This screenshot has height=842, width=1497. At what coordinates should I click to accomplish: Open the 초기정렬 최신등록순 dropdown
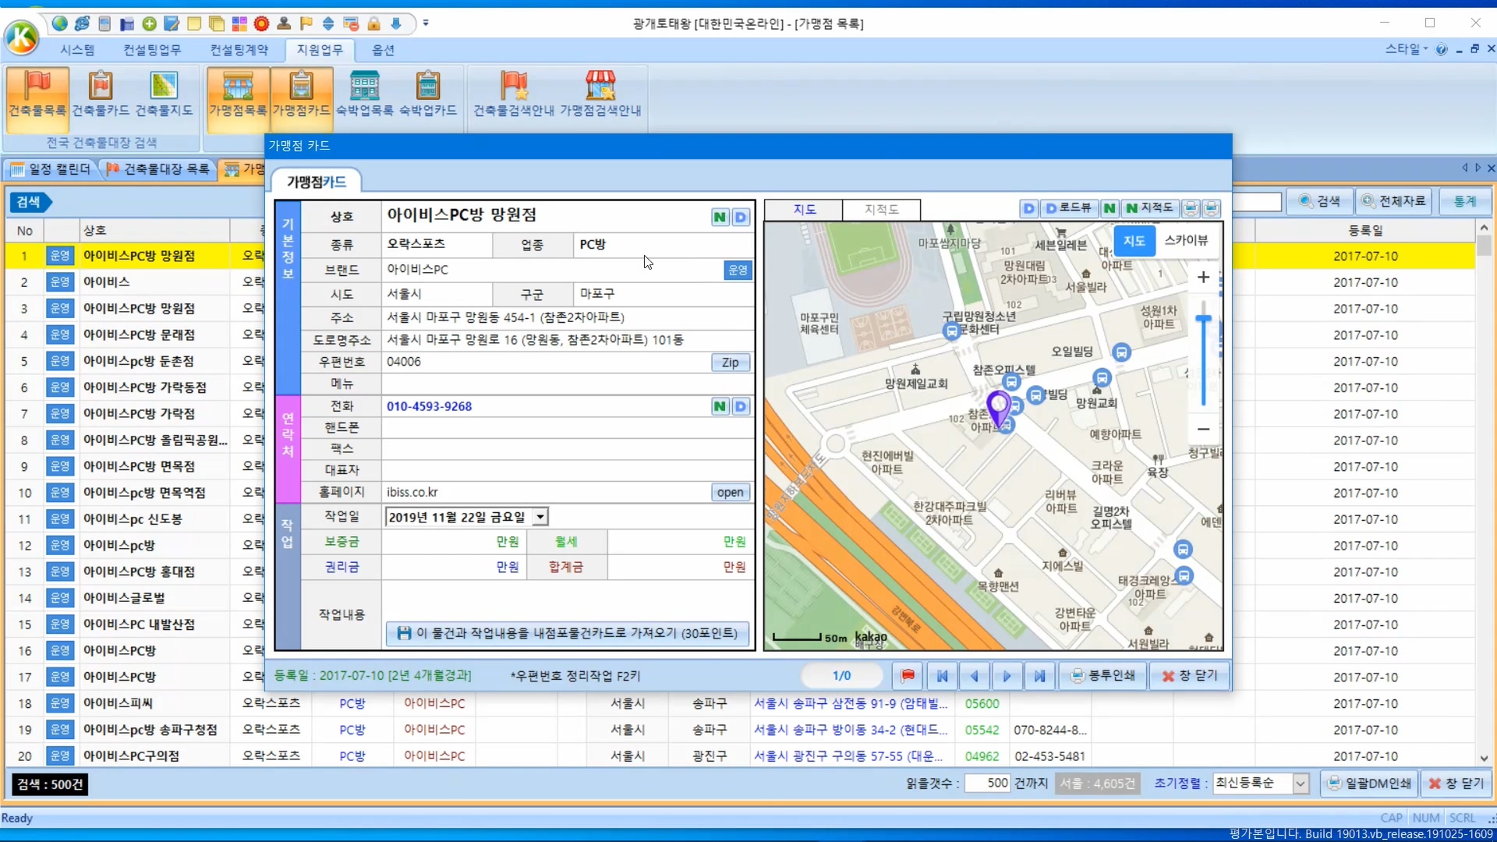click(x=1300, y=784)
